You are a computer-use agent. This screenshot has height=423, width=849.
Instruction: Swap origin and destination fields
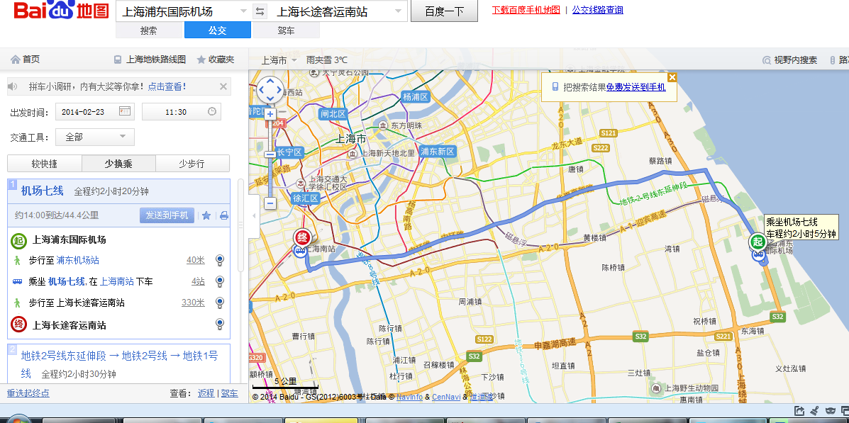coord(260,11)
